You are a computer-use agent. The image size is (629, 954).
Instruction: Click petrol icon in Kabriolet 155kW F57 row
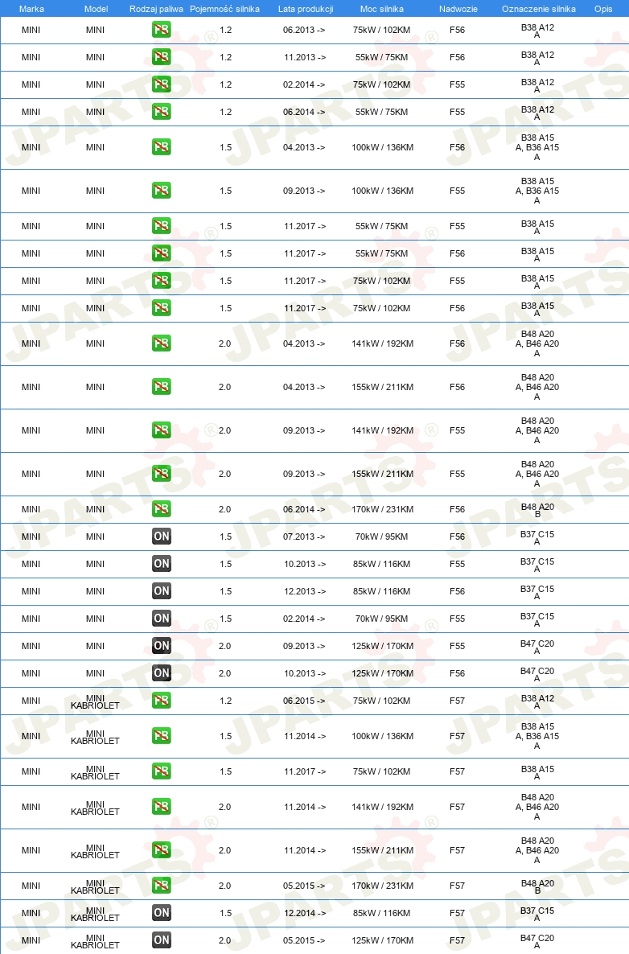(x=161, y=850)
